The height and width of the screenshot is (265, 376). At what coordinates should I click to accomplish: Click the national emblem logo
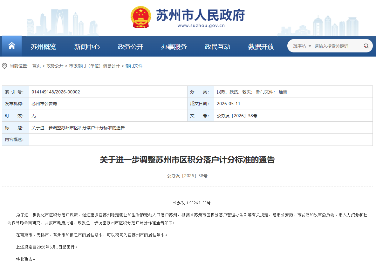141,17
